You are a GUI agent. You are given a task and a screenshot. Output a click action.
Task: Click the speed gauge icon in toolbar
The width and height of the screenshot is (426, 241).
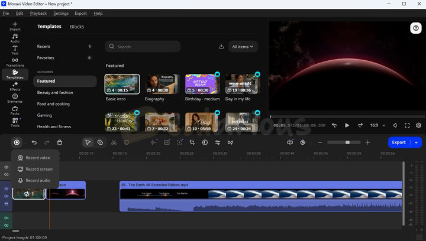[x=303, y=142]
